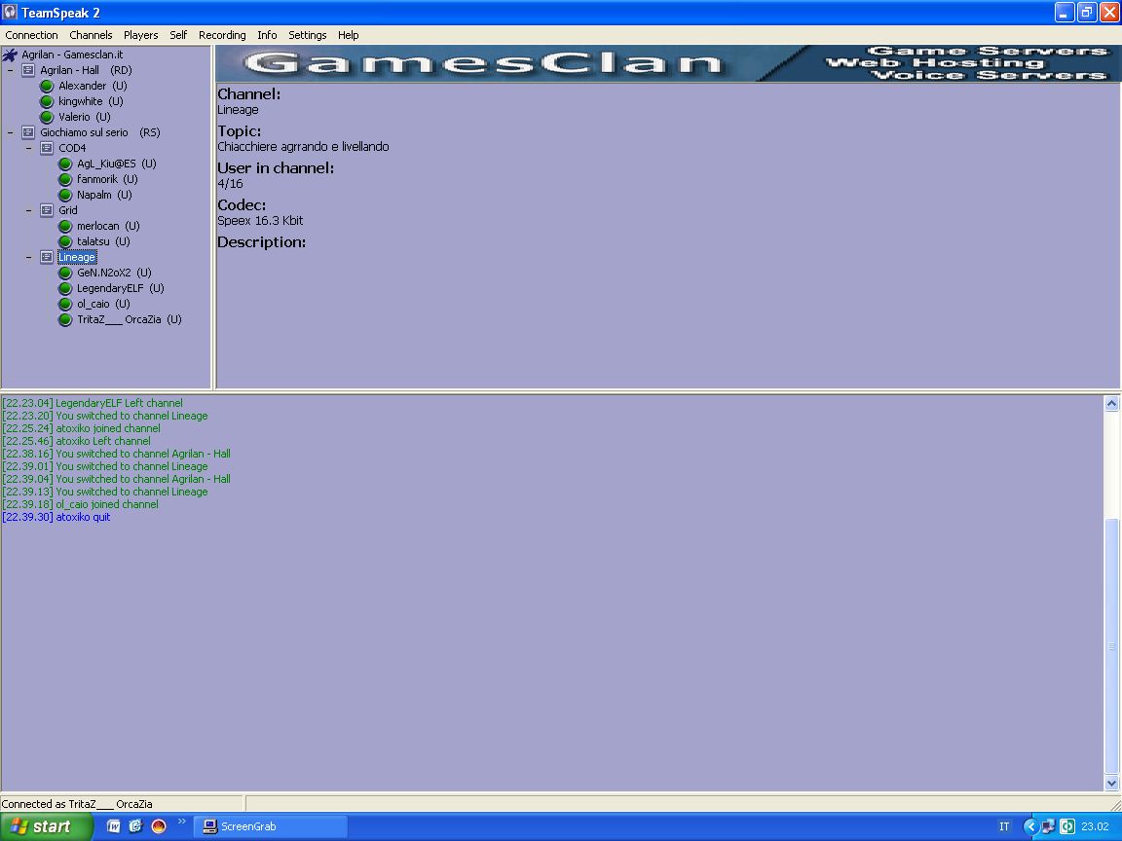Select the highlighted Lineage channel
This screenshot has width=1122, height=841.
(x=77, y=257)
